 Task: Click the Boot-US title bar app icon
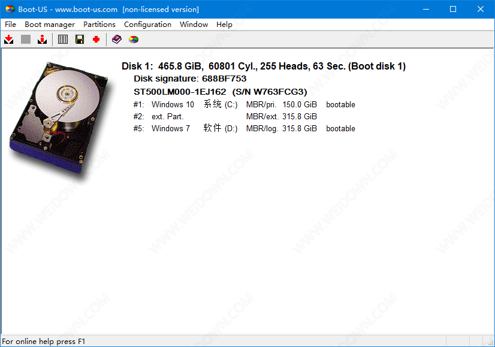pyautogui.click(x=10, y=9)
